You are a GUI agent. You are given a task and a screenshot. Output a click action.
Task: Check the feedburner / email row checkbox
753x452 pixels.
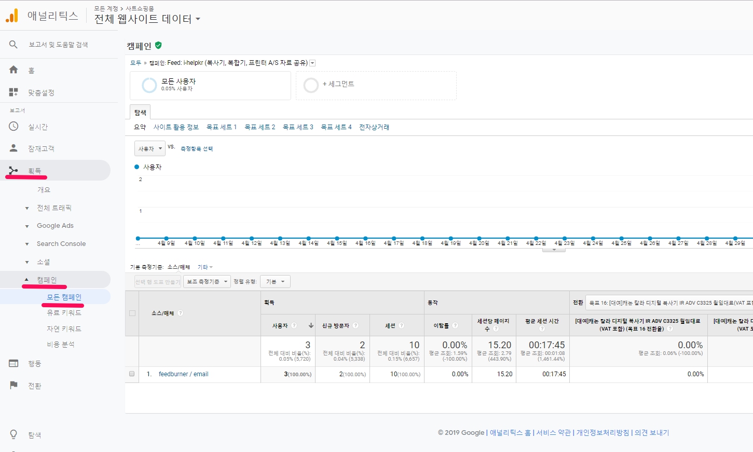pyautogui.click(x=132, y=374)
